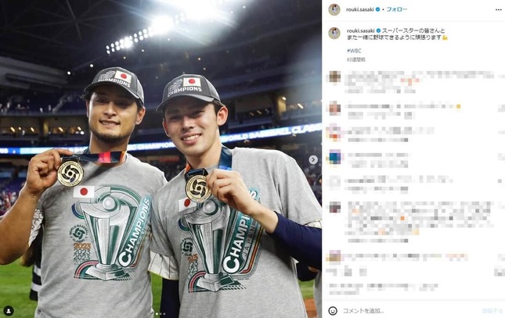This screenshot has width=505, height=318.
Task: Click the rouki.sasaki username in header
Action: tap(360, 9)
